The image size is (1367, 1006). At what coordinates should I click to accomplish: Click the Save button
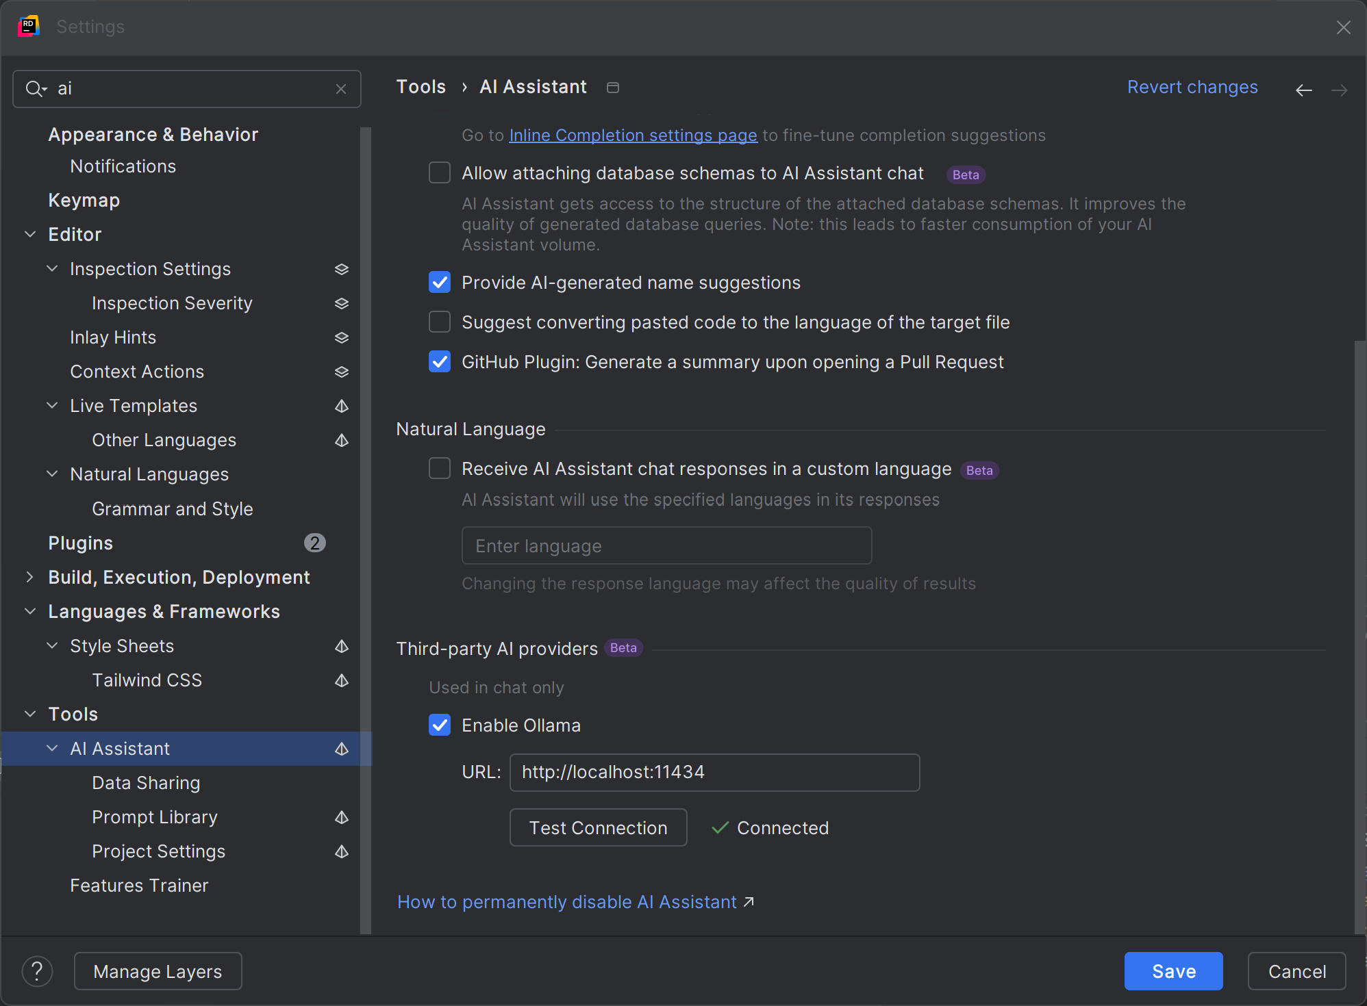click(x=1173, y=971)
